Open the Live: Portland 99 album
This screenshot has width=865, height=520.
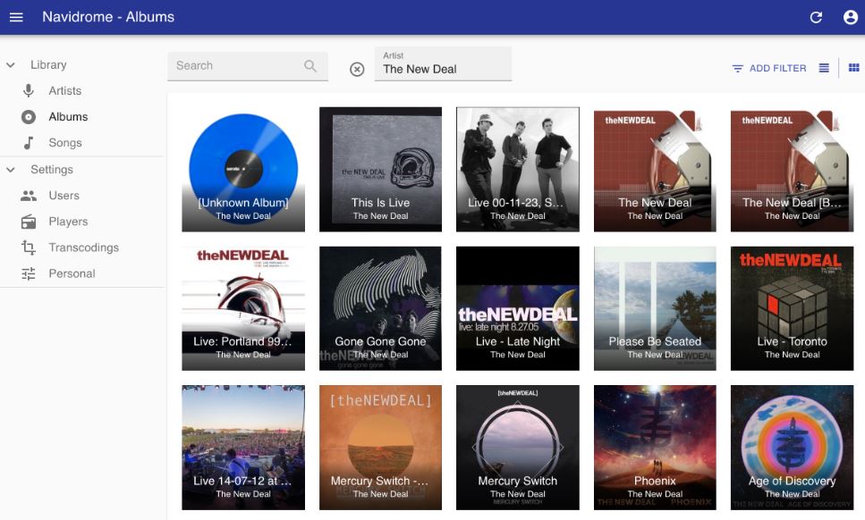[243, 308]
